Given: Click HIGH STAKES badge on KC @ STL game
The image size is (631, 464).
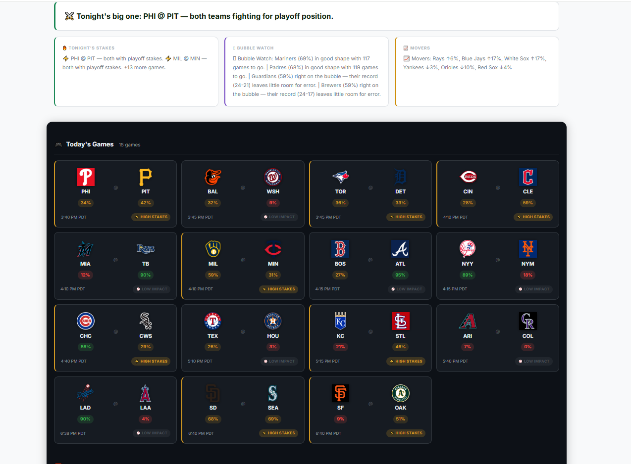Looking at the screenshot, I should pos(406,362).
